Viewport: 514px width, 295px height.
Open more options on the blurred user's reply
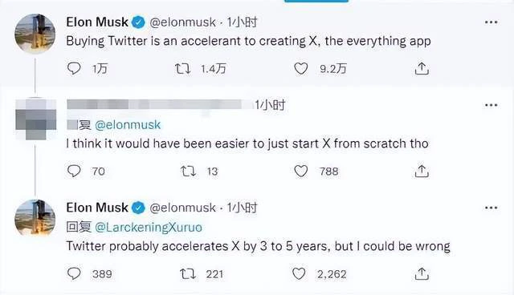[491, 105]
